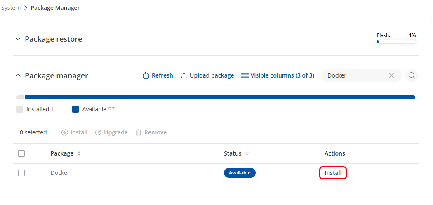The image size is (433, 205).
Task: Open the Status column filter
Action: (247, 153)
